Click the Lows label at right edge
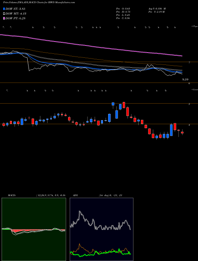Screen dimensions: 198x261 195,89
